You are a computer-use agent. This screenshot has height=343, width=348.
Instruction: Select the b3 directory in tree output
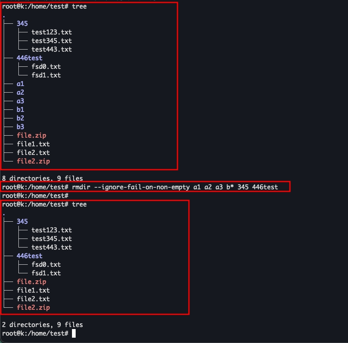20,127
